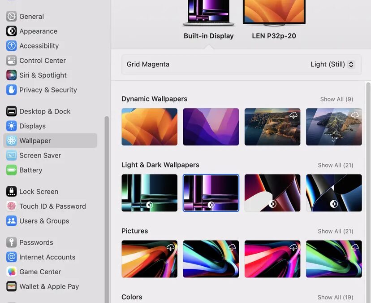Viewport: 371px width, 303px height.
Task: Click the sidebar vertical scrollbar
Action: [107, 202]
